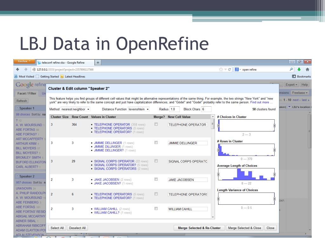Viewport: 325px width, 243px height.
Task: Click Merge Selected & Close
Action: tap(245, 228)
